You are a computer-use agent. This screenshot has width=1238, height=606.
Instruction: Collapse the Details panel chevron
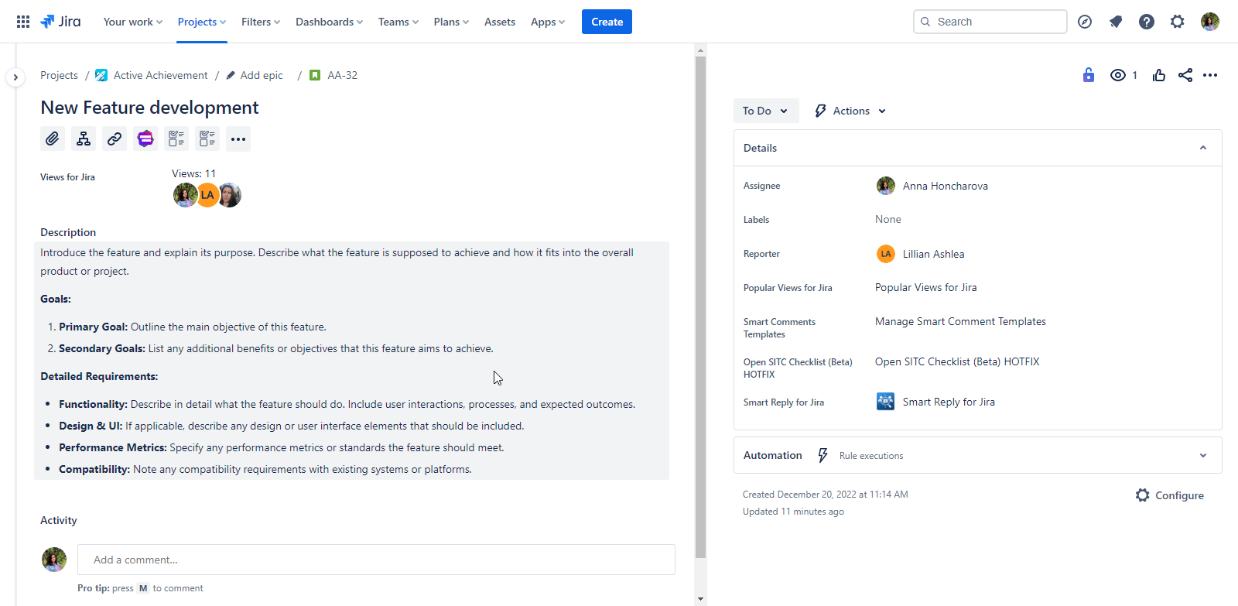coord(1202,148)
